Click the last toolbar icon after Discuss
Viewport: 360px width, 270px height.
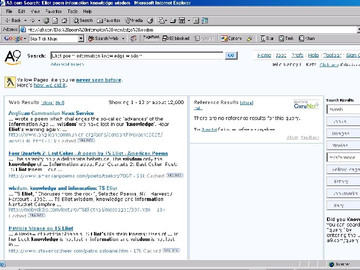[205, 20]
